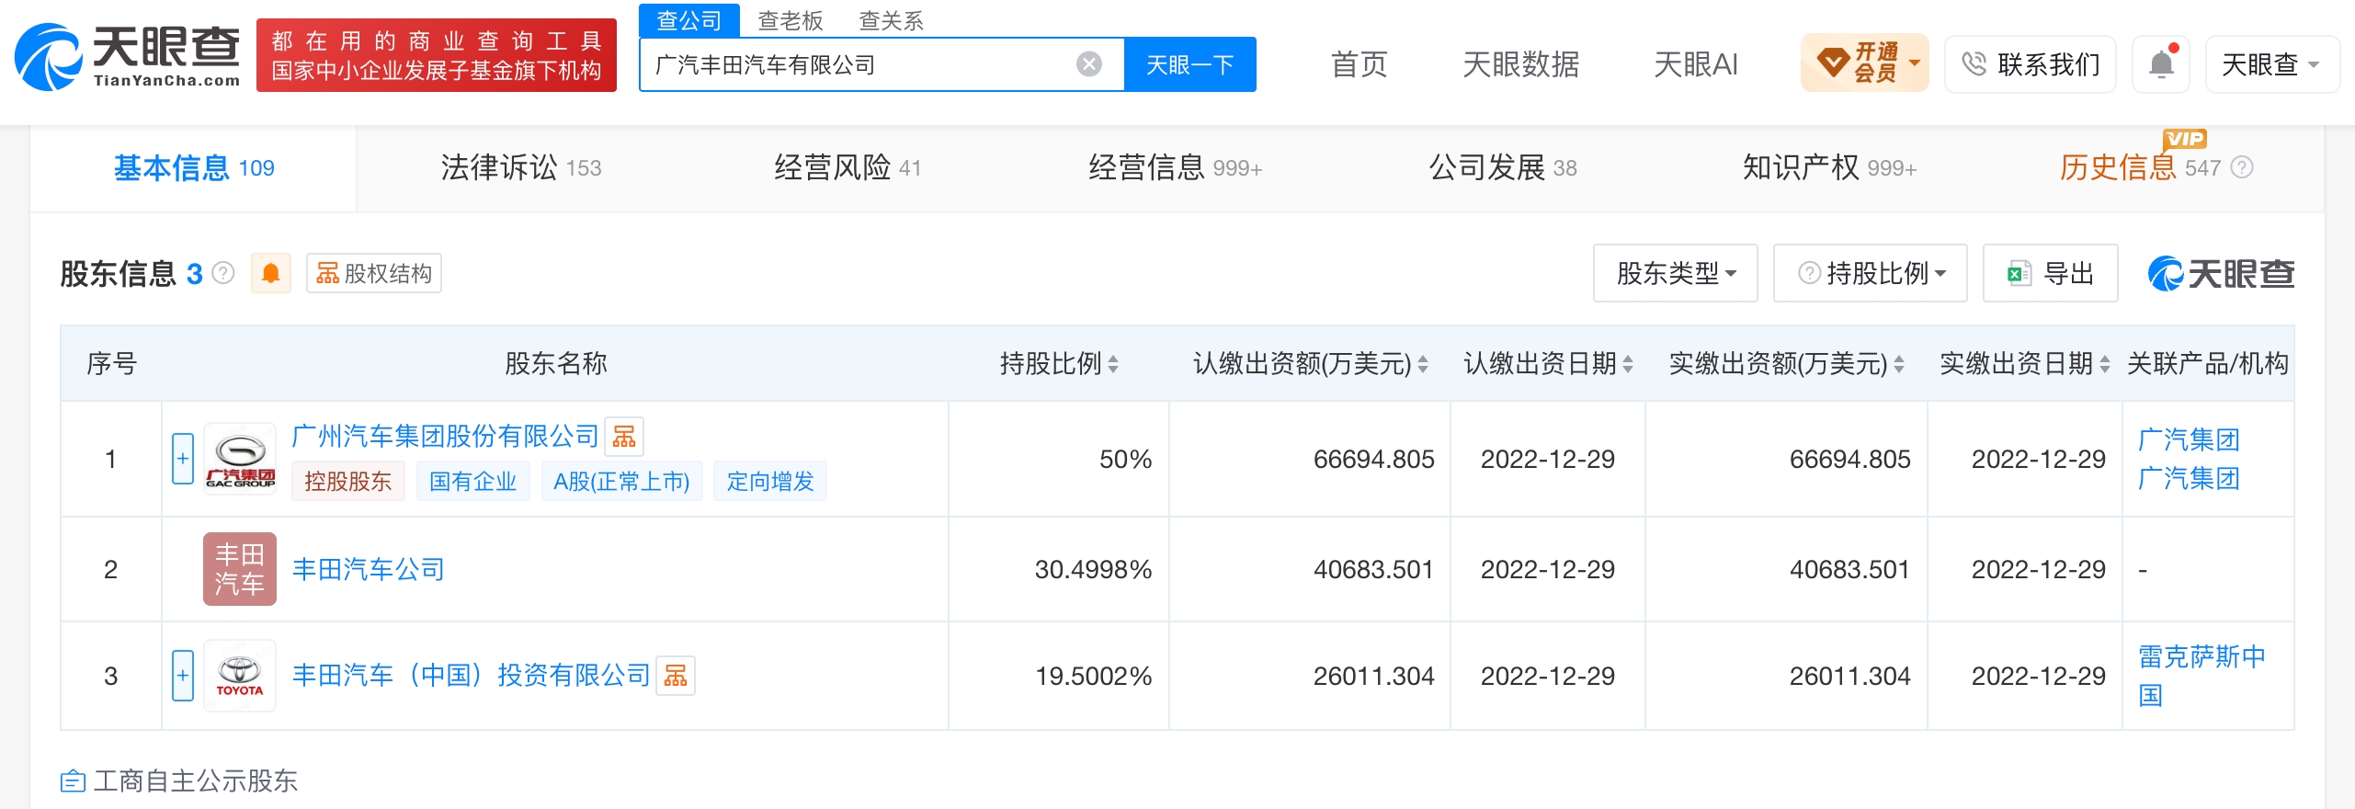Open the 开通会员 membership dropdown
Viewport: 2355px width, 809px height.
(x=1865, y=63)
